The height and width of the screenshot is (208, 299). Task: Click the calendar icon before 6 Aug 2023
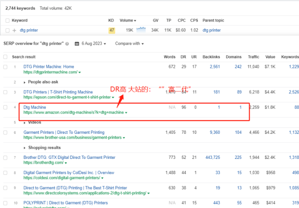(77, 44)
